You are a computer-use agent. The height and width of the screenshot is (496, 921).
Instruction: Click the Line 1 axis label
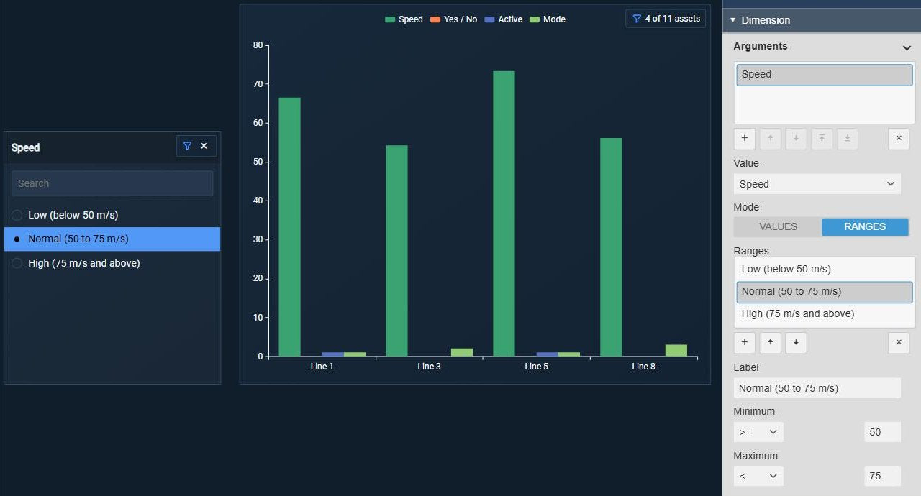[x=322, y=367]
